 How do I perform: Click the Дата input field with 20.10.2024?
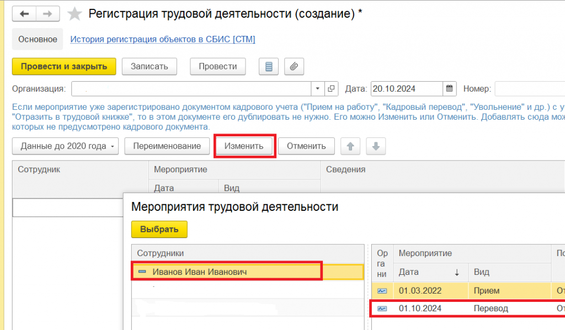407,89
